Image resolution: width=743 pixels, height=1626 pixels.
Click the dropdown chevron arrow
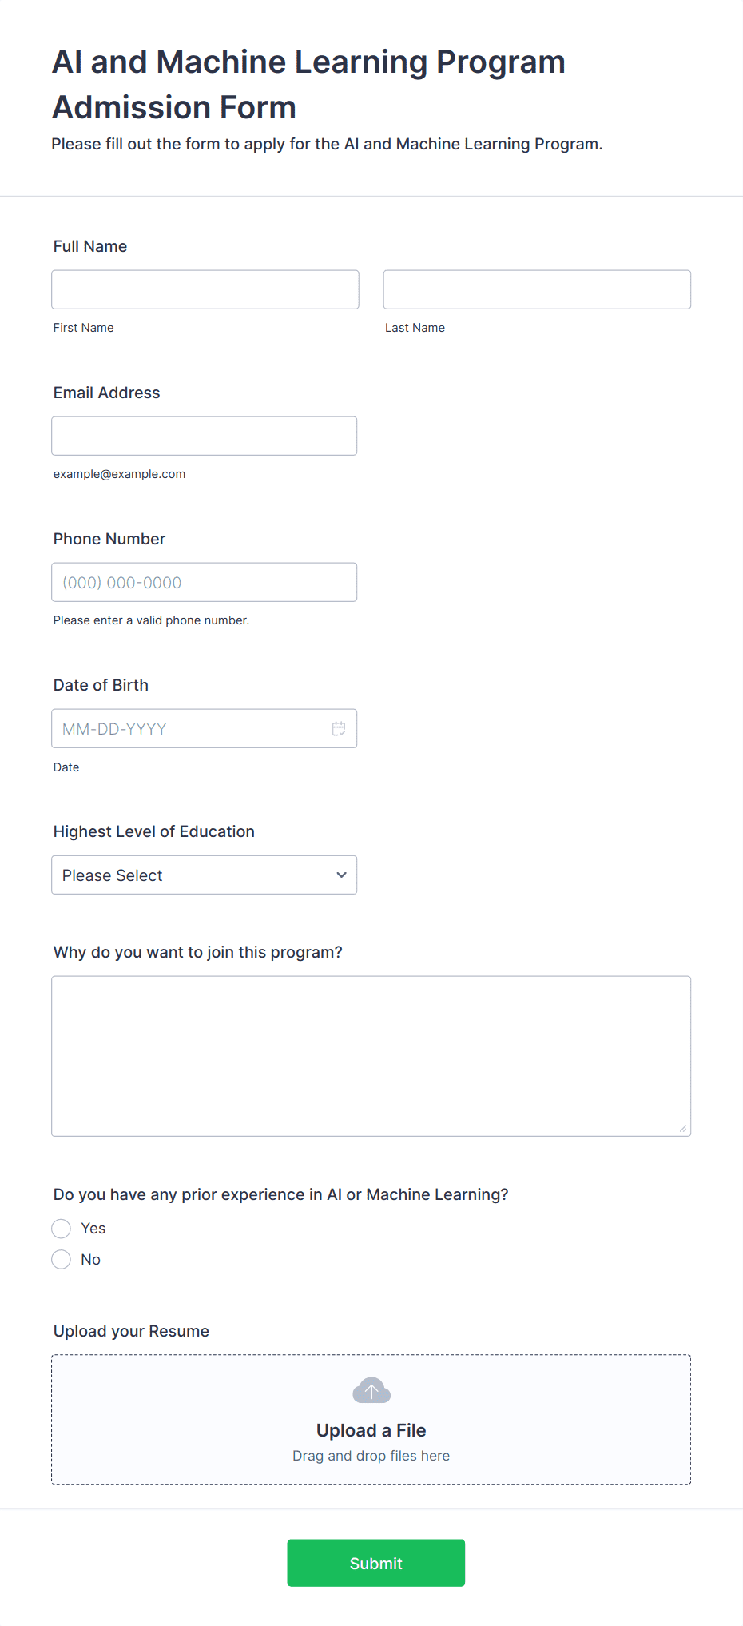341,875
